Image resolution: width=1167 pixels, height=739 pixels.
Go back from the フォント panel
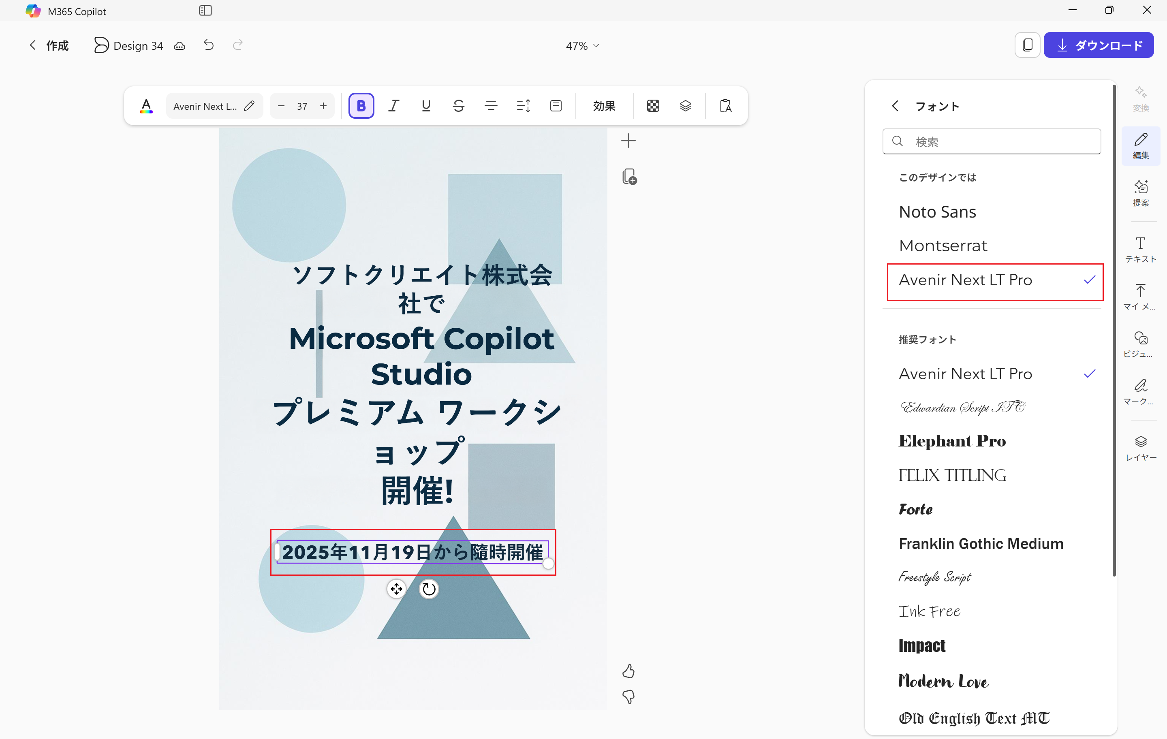895,106
